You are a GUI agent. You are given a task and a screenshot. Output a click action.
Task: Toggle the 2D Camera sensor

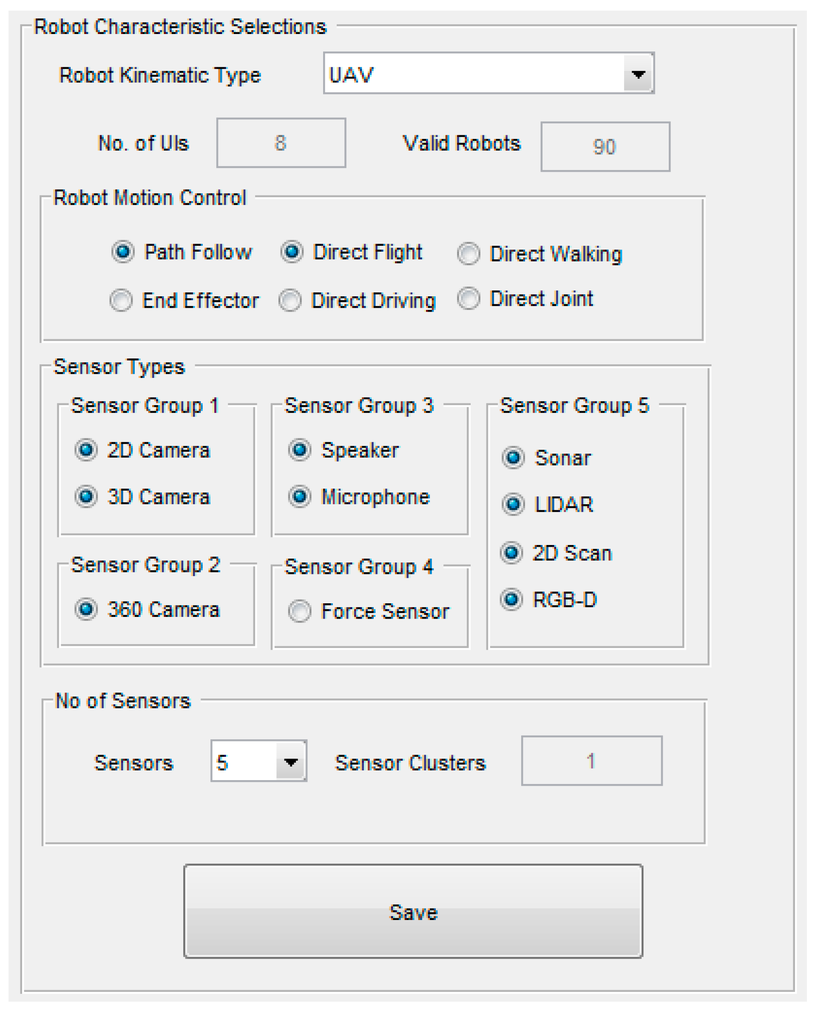click(x=86, y=450)
